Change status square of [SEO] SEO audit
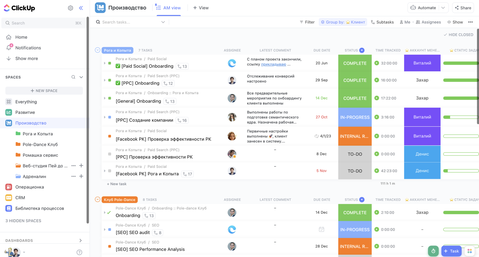 tap(109, 229)
